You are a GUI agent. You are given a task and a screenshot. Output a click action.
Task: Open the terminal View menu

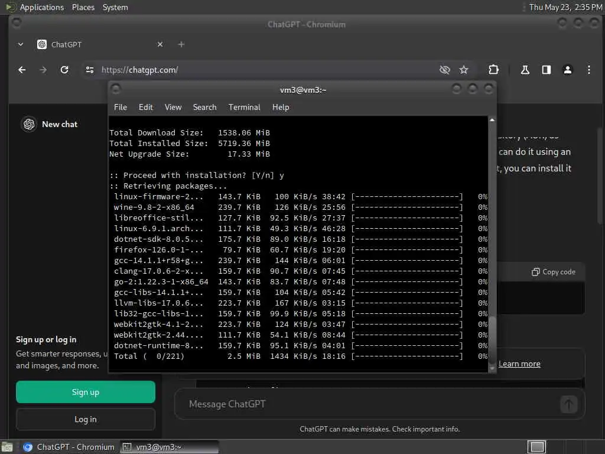[x=173, y=108]
